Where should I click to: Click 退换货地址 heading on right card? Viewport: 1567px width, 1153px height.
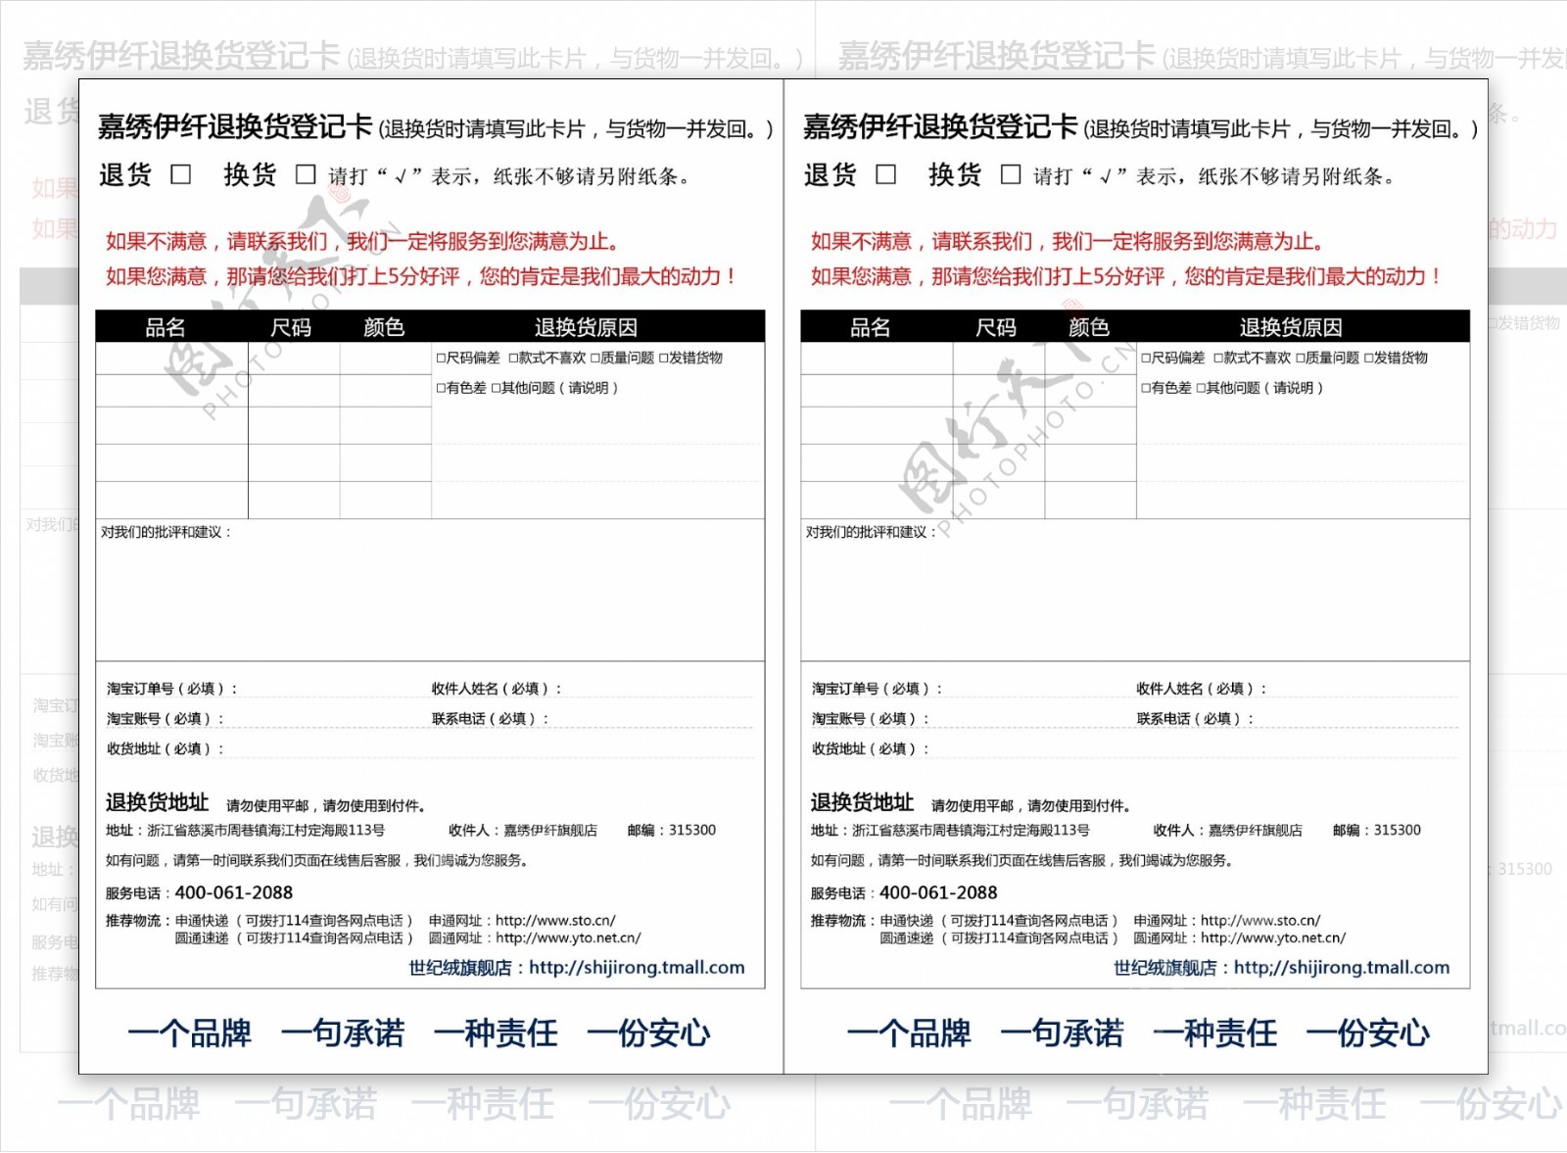point(863,803)
